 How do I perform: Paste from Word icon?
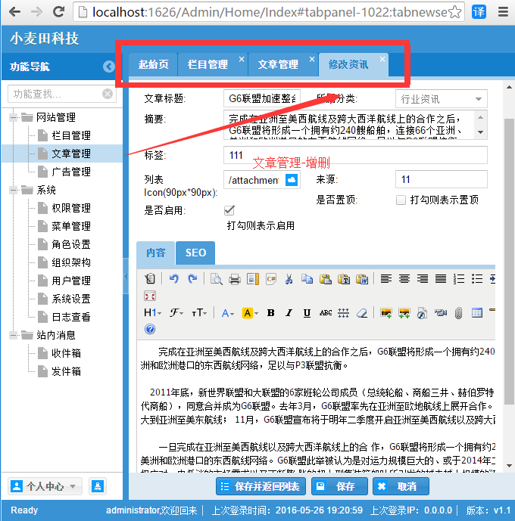point(362,278)
